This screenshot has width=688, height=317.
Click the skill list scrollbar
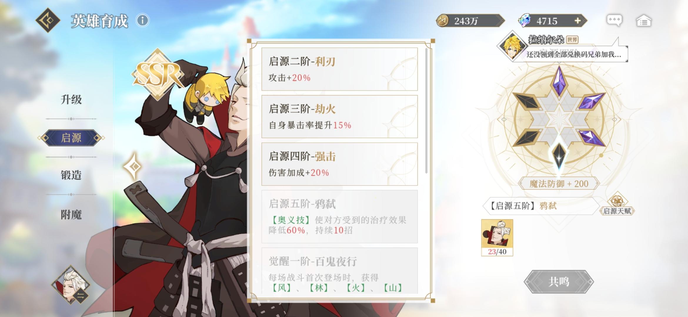426,111
